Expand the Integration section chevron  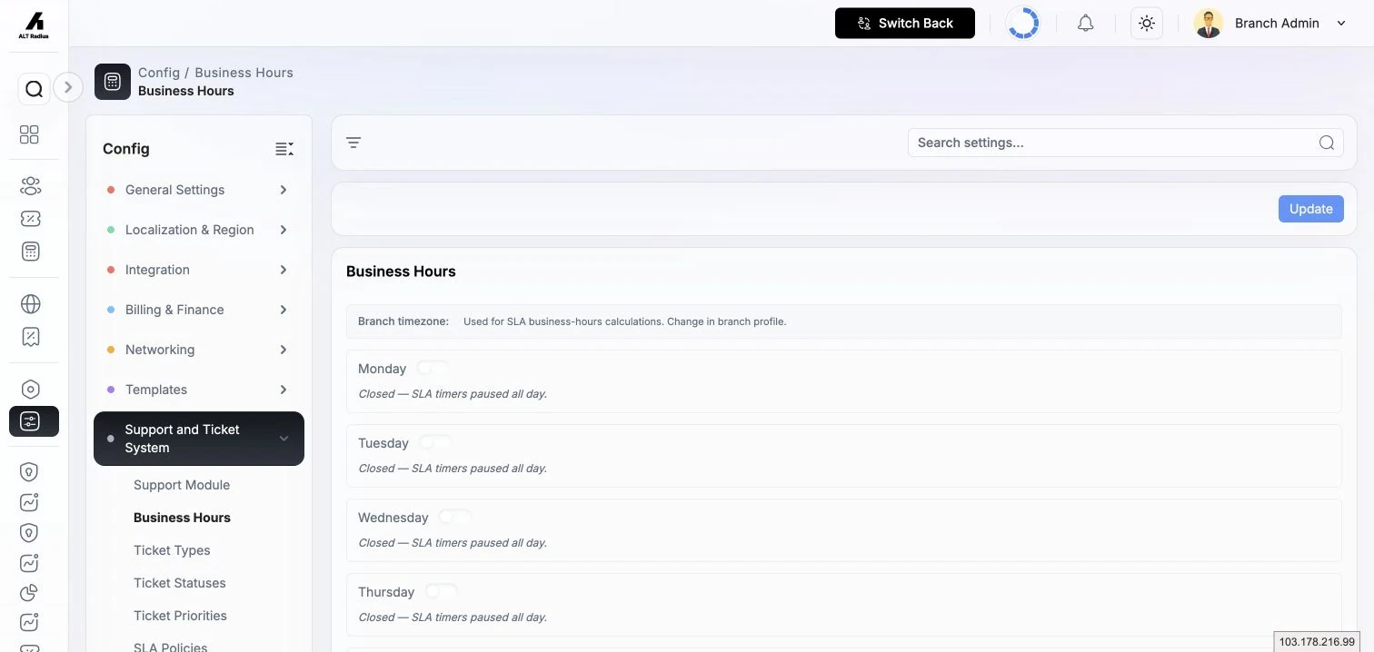pyautogui.click(x=284, y=270)
